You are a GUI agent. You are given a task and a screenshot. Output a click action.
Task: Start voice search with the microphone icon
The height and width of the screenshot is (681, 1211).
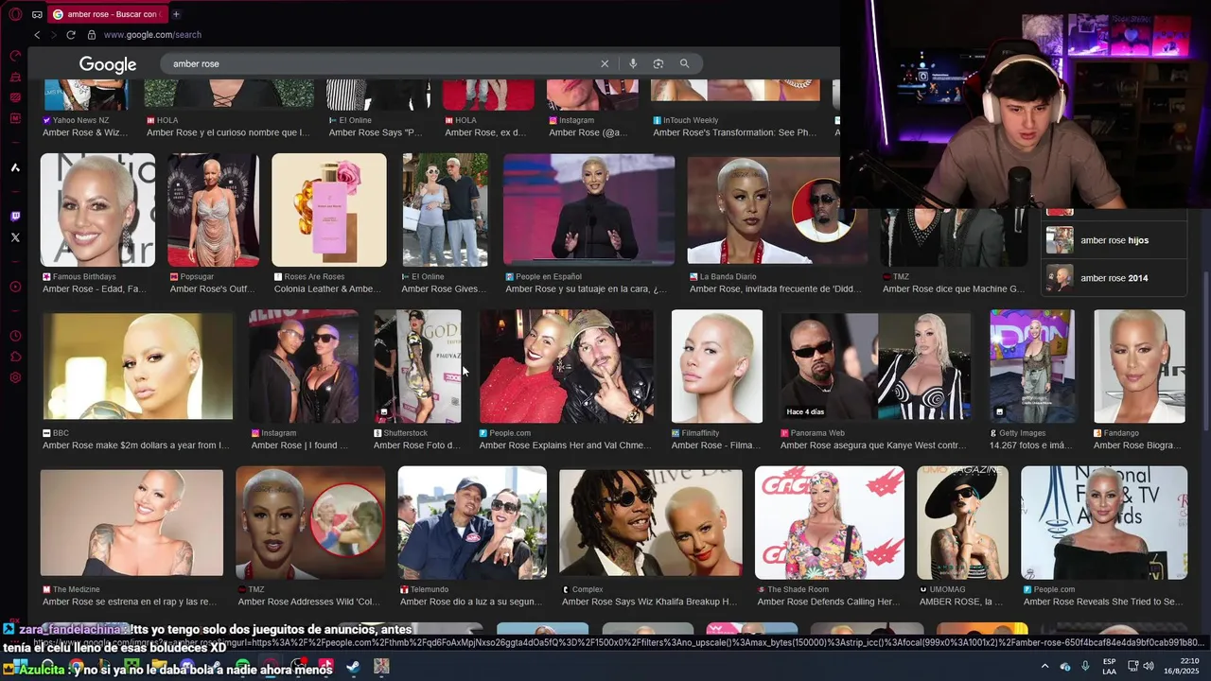pos(633,63)
